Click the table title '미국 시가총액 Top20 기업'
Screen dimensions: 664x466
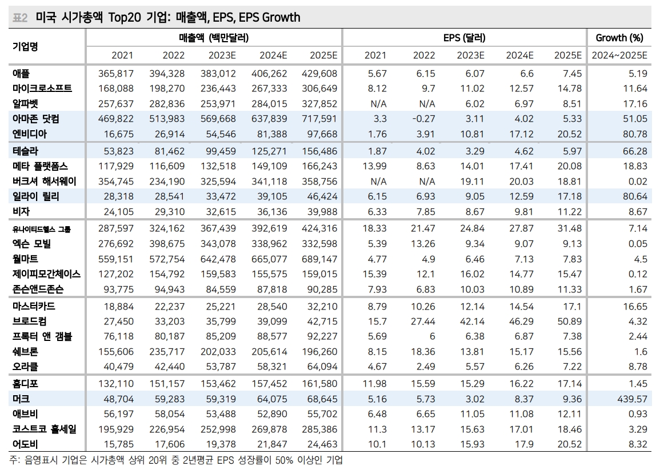(x=102, y=17)
